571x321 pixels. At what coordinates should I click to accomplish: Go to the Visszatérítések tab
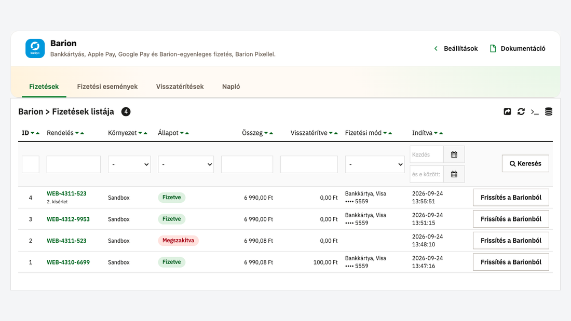180,87
